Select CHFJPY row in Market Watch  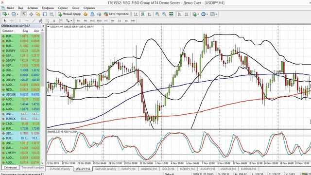20,153
